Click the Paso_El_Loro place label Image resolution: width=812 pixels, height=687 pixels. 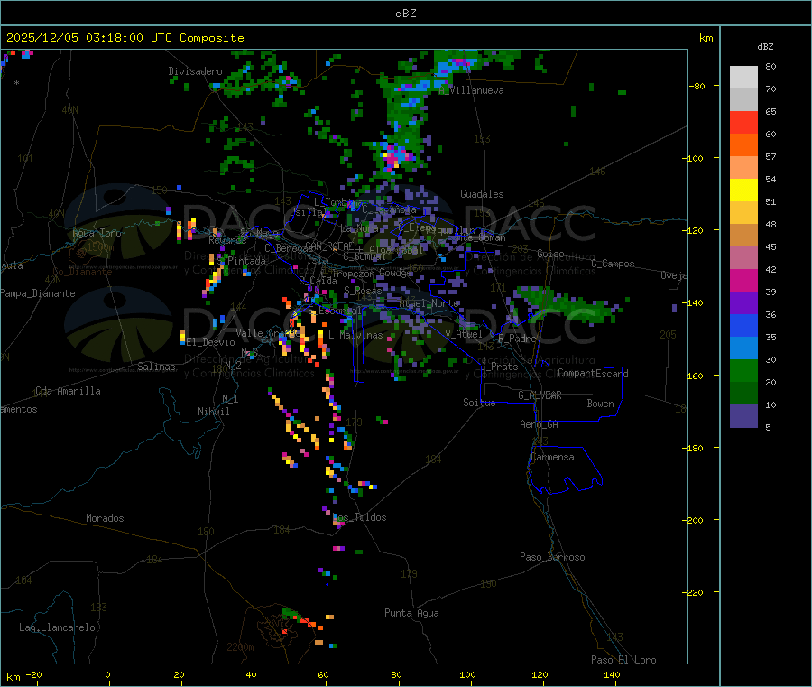click(623, 660)
